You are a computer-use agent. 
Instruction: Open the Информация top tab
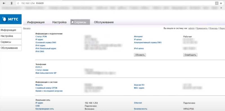click(x=36, y=22)
